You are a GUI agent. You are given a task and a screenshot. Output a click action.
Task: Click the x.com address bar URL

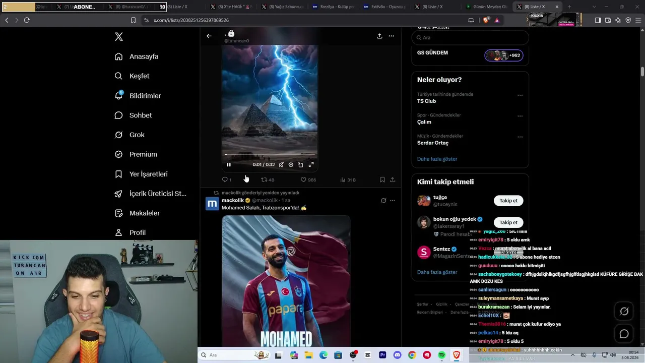[x=191, y=20]
